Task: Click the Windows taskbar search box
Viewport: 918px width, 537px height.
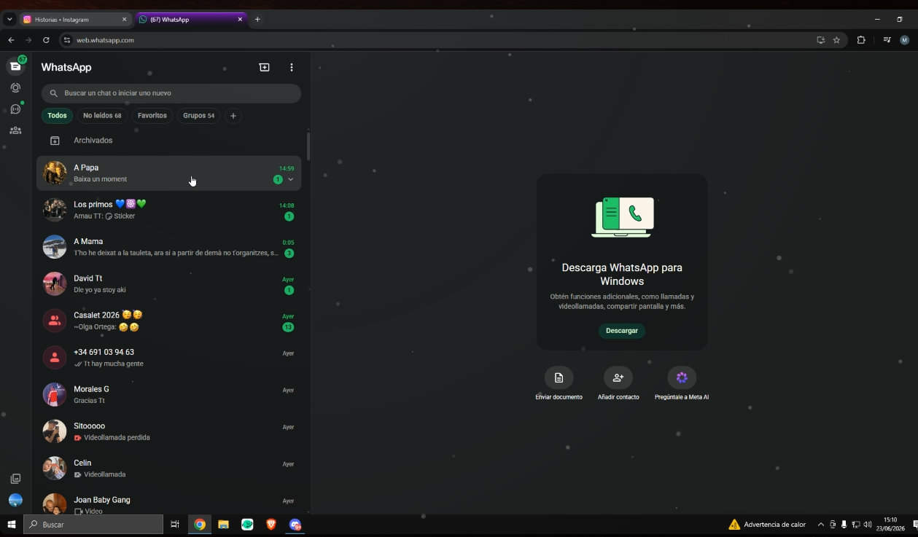Action: click(93, 525)
